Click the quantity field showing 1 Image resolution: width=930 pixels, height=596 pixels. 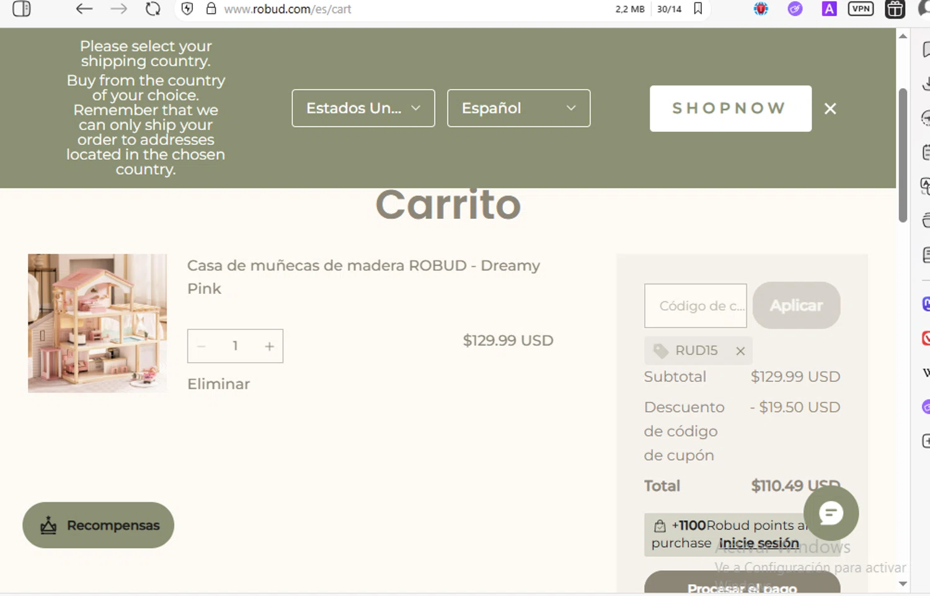pyautogui.click(x=235, y=346)
